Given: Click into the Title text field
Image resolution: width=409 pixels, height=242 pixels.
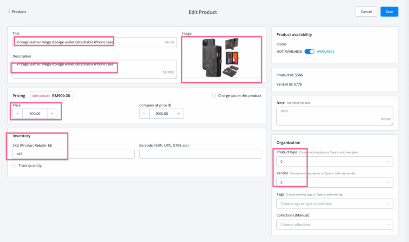Looking at the screenshot, I should coord(88,42).
